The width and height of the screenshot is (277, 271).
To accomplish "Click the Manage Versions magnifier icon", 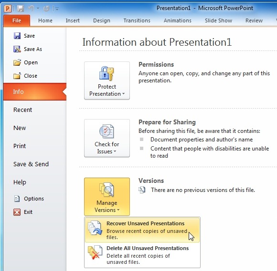I will tap(107, 190).
